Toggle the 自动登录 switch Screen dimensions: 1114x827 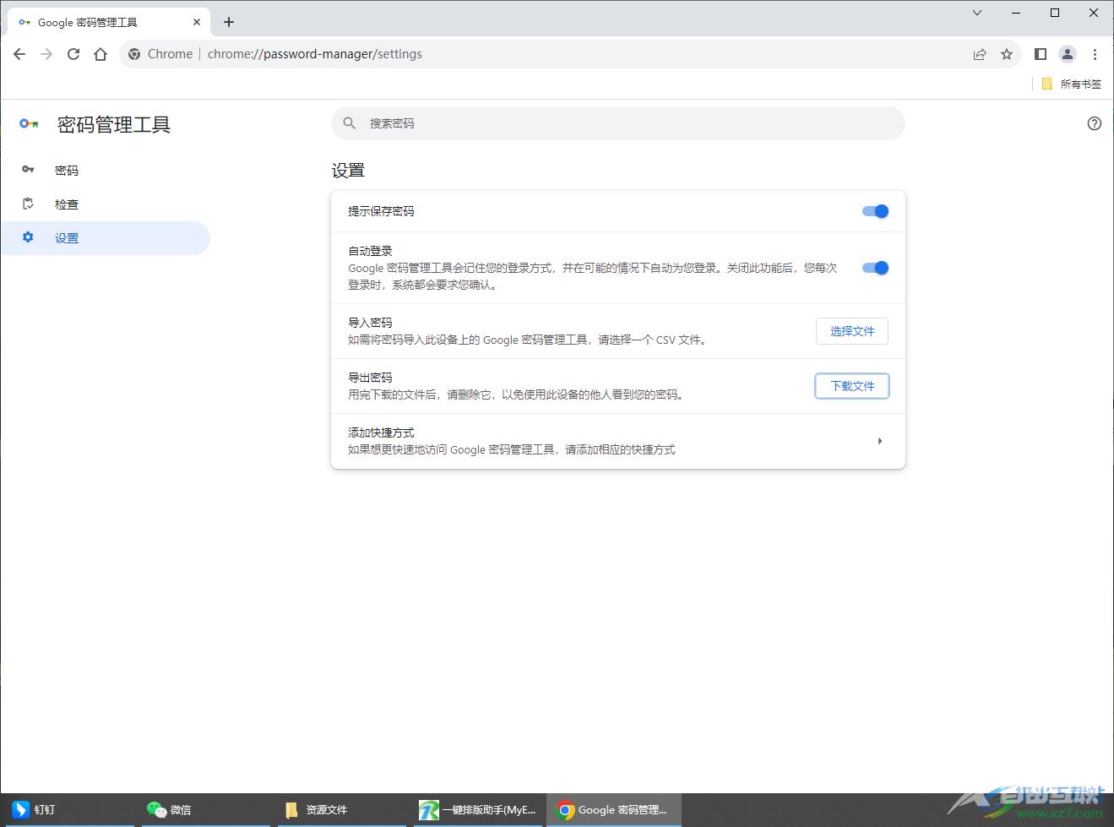[875, 268]
